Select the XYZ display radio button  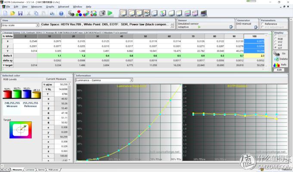276,42
